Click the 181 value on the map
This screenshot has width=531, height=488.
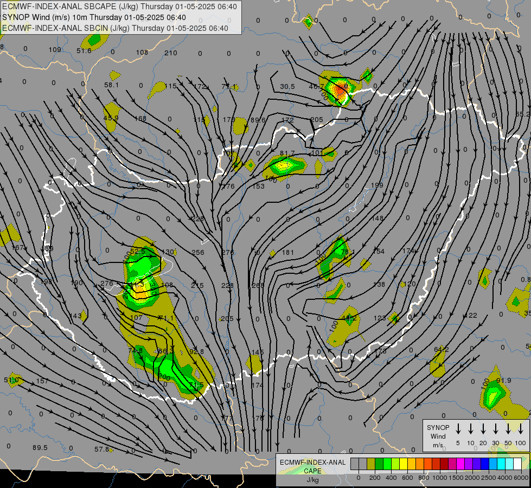pyautogui.click(x=288, y=252)
